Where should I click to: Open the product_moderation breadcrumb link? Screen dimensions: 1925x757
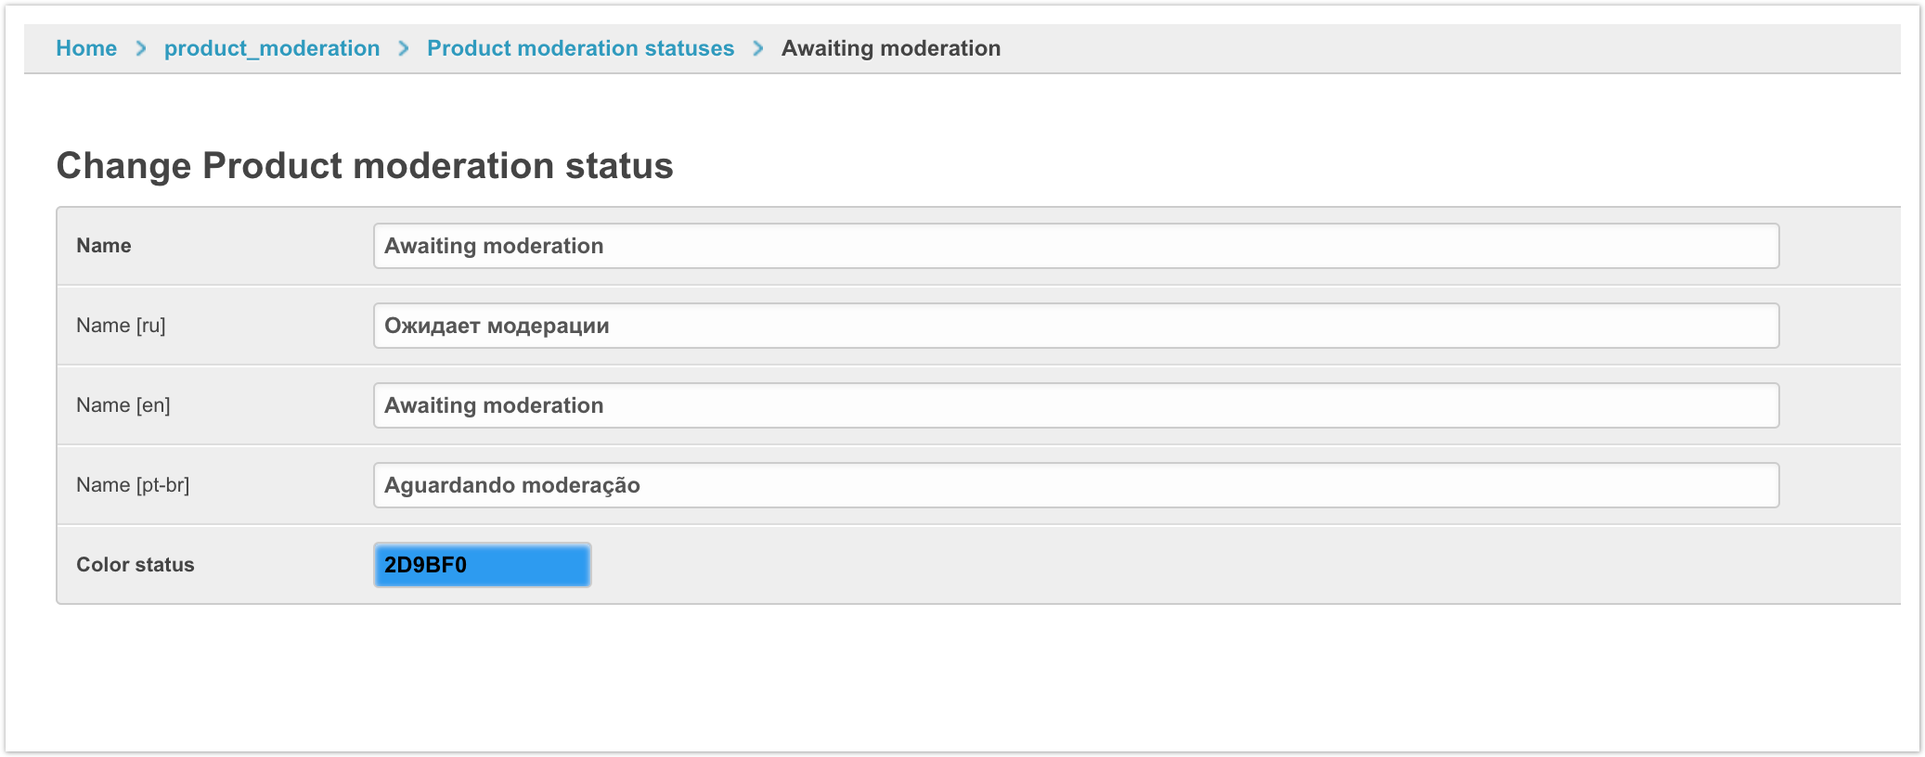[272, 48]
